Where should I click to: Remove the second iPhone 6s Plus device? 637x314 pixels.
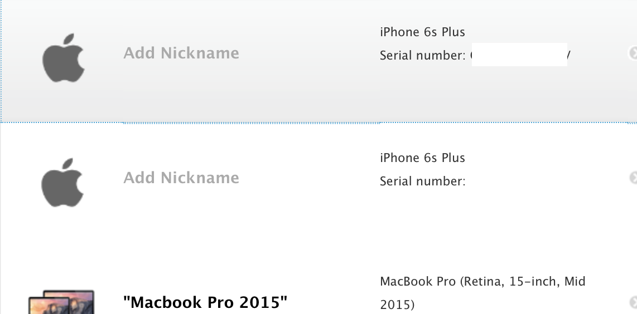click(x=633, y=178)
